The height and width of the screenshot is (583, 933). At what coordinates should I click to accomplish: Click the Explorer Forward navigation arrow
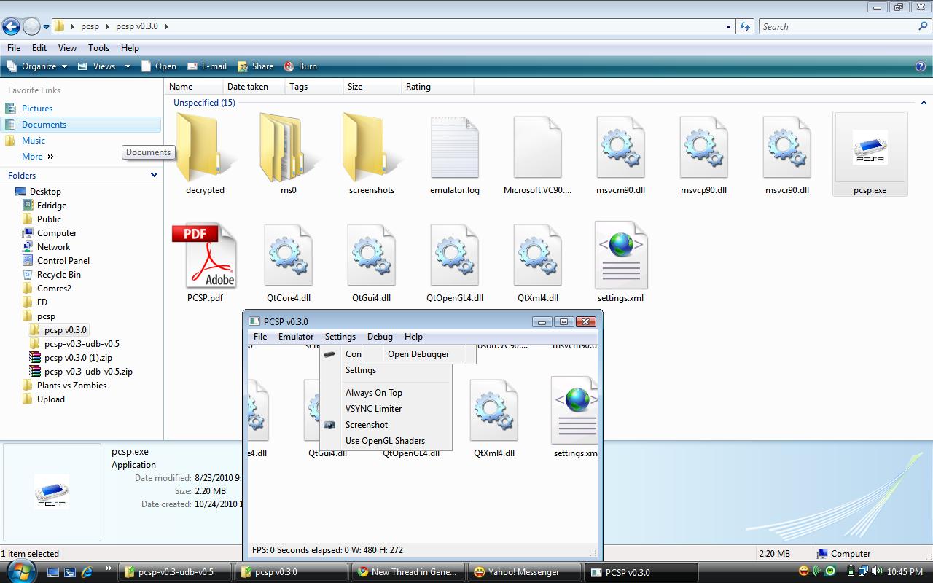pos(31,27)
